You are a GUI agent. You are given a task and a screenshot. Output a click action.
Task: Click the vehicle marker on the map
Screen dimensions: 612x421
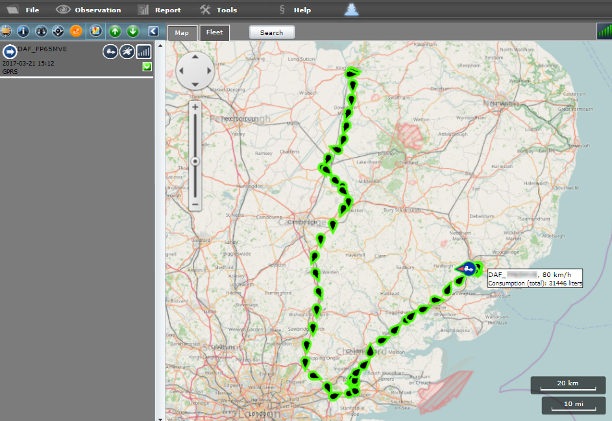click(469, 267)
